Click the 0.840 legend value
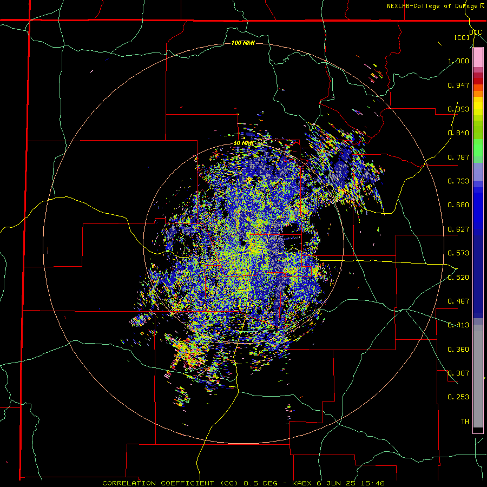Viewport: 487px width, 487px height. 458,133
